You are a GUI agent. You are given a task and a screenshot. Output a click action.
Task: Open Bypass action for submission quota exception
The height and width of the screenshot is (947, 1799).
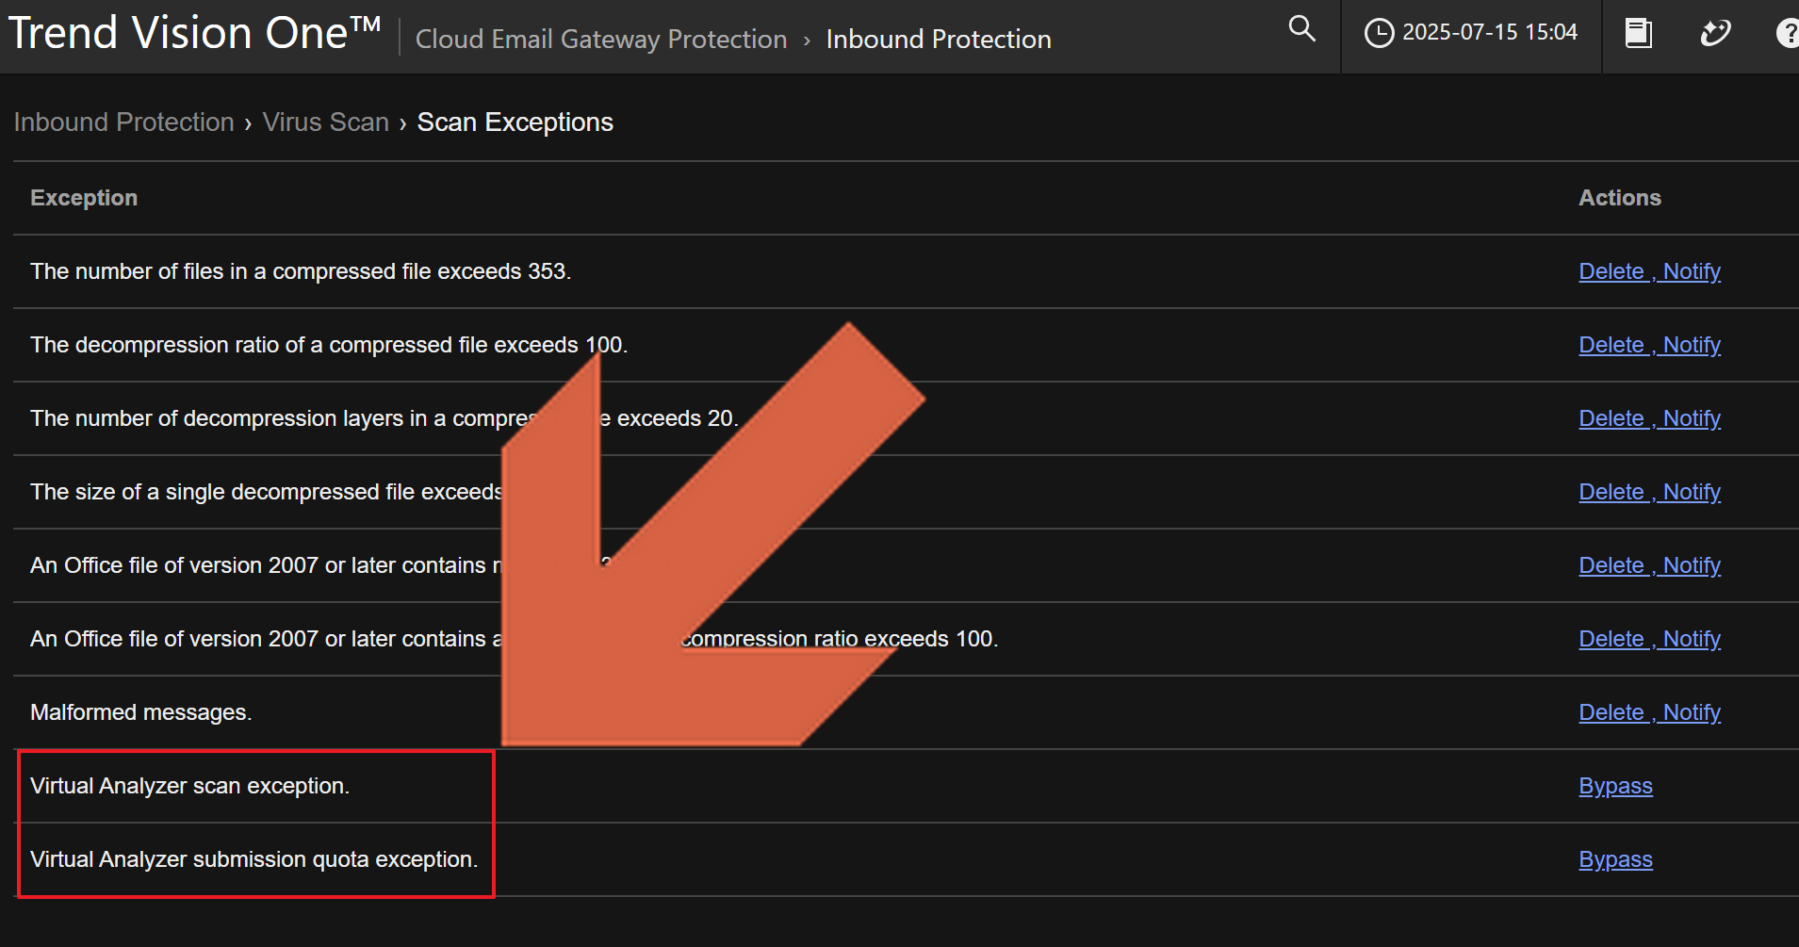[x=1615, y=859]
